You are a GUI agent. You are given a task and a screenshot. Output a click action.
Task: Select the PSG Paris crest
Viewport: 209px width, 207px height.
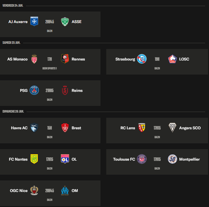pos(34,90)
